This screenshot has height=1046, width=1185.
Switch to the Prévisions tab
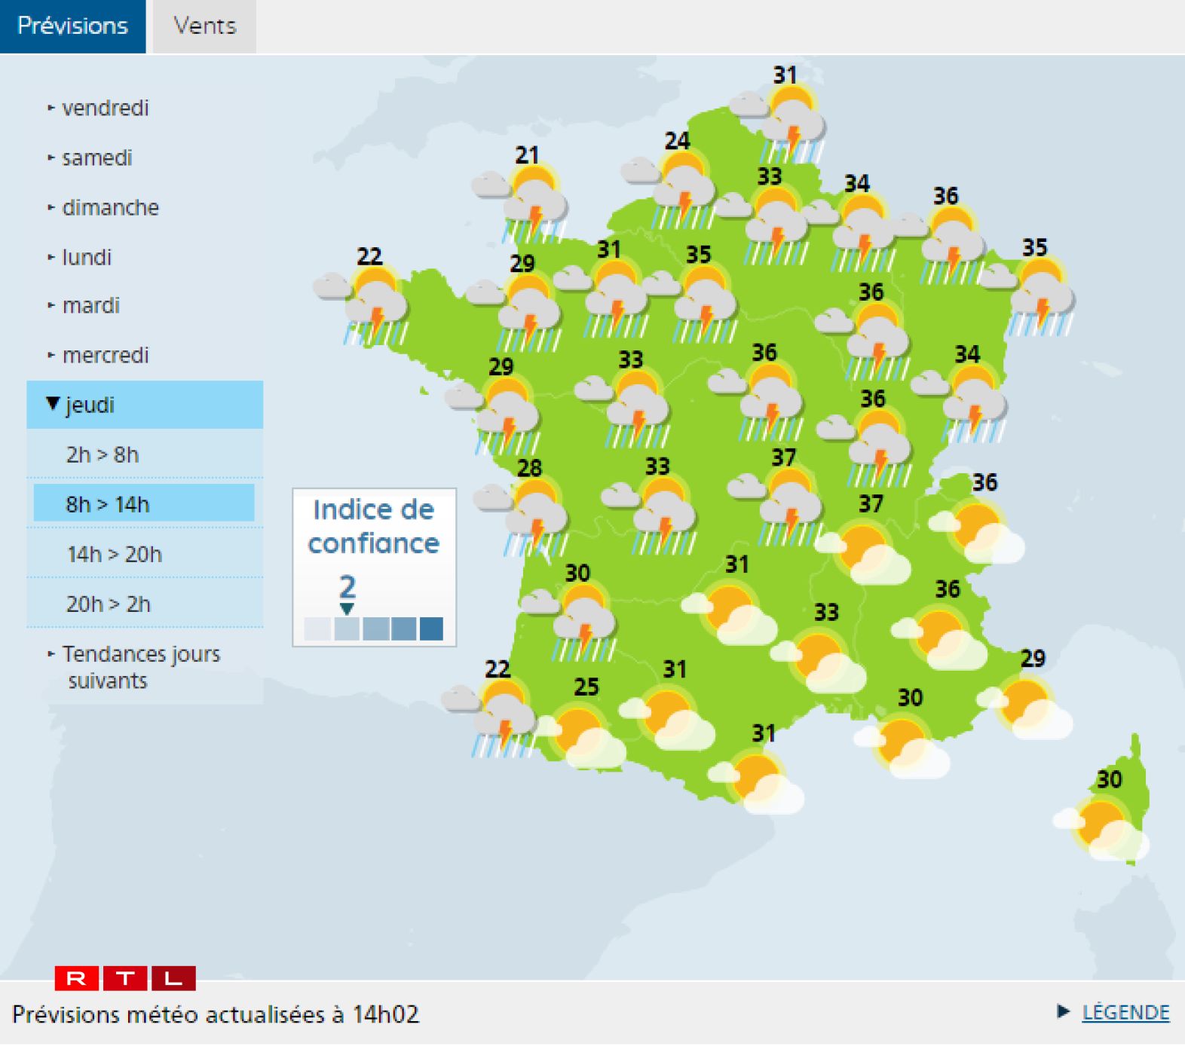click(x=72, y=26)
